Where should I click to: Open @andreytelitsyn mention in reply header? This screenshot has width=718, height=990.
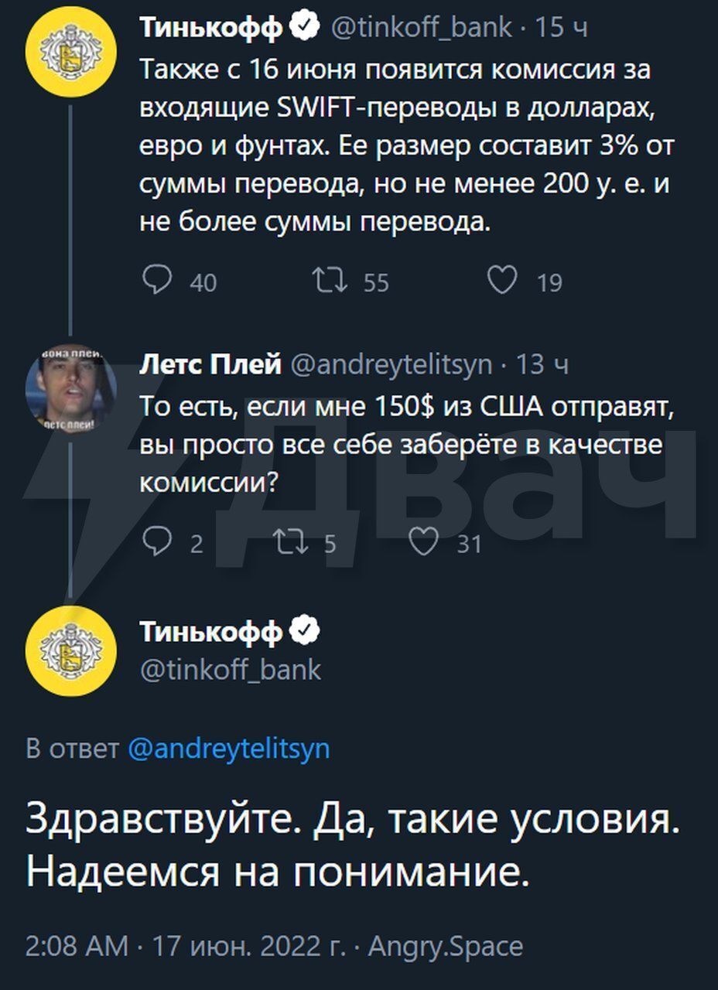[228, 749]
